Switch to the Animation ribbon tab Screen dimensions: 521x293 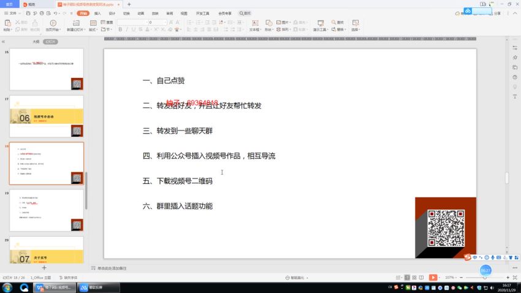pos(141,13)
